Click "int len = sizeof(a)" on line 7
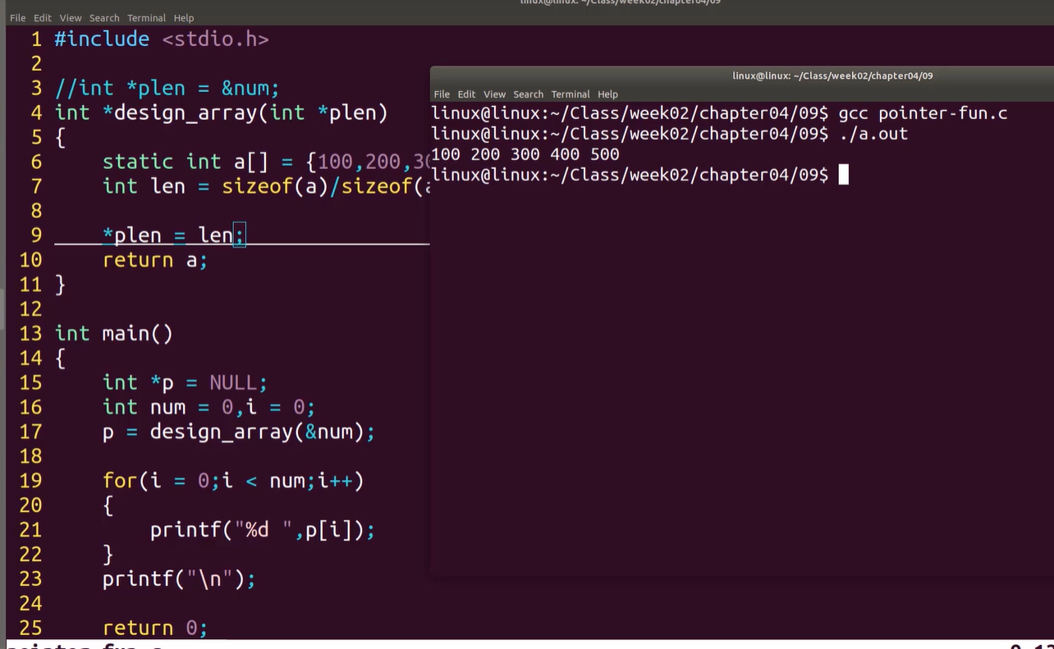The height and width of the screenshot is (649, 1054). tap(216, 186)
